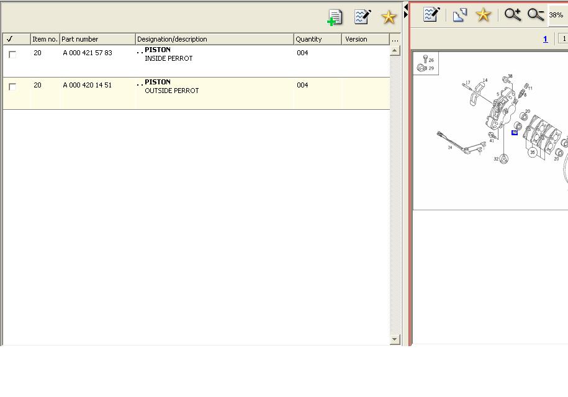The height and width of the screenshot is (397, 568).
Task: Click the blue page 1 link
Action: pyautogui.click(x=545, y=39)
